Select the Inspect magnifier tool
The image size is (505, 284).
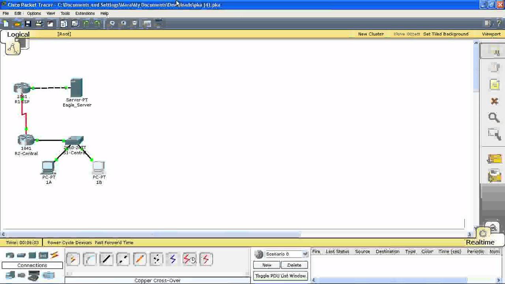coord(494,117)
